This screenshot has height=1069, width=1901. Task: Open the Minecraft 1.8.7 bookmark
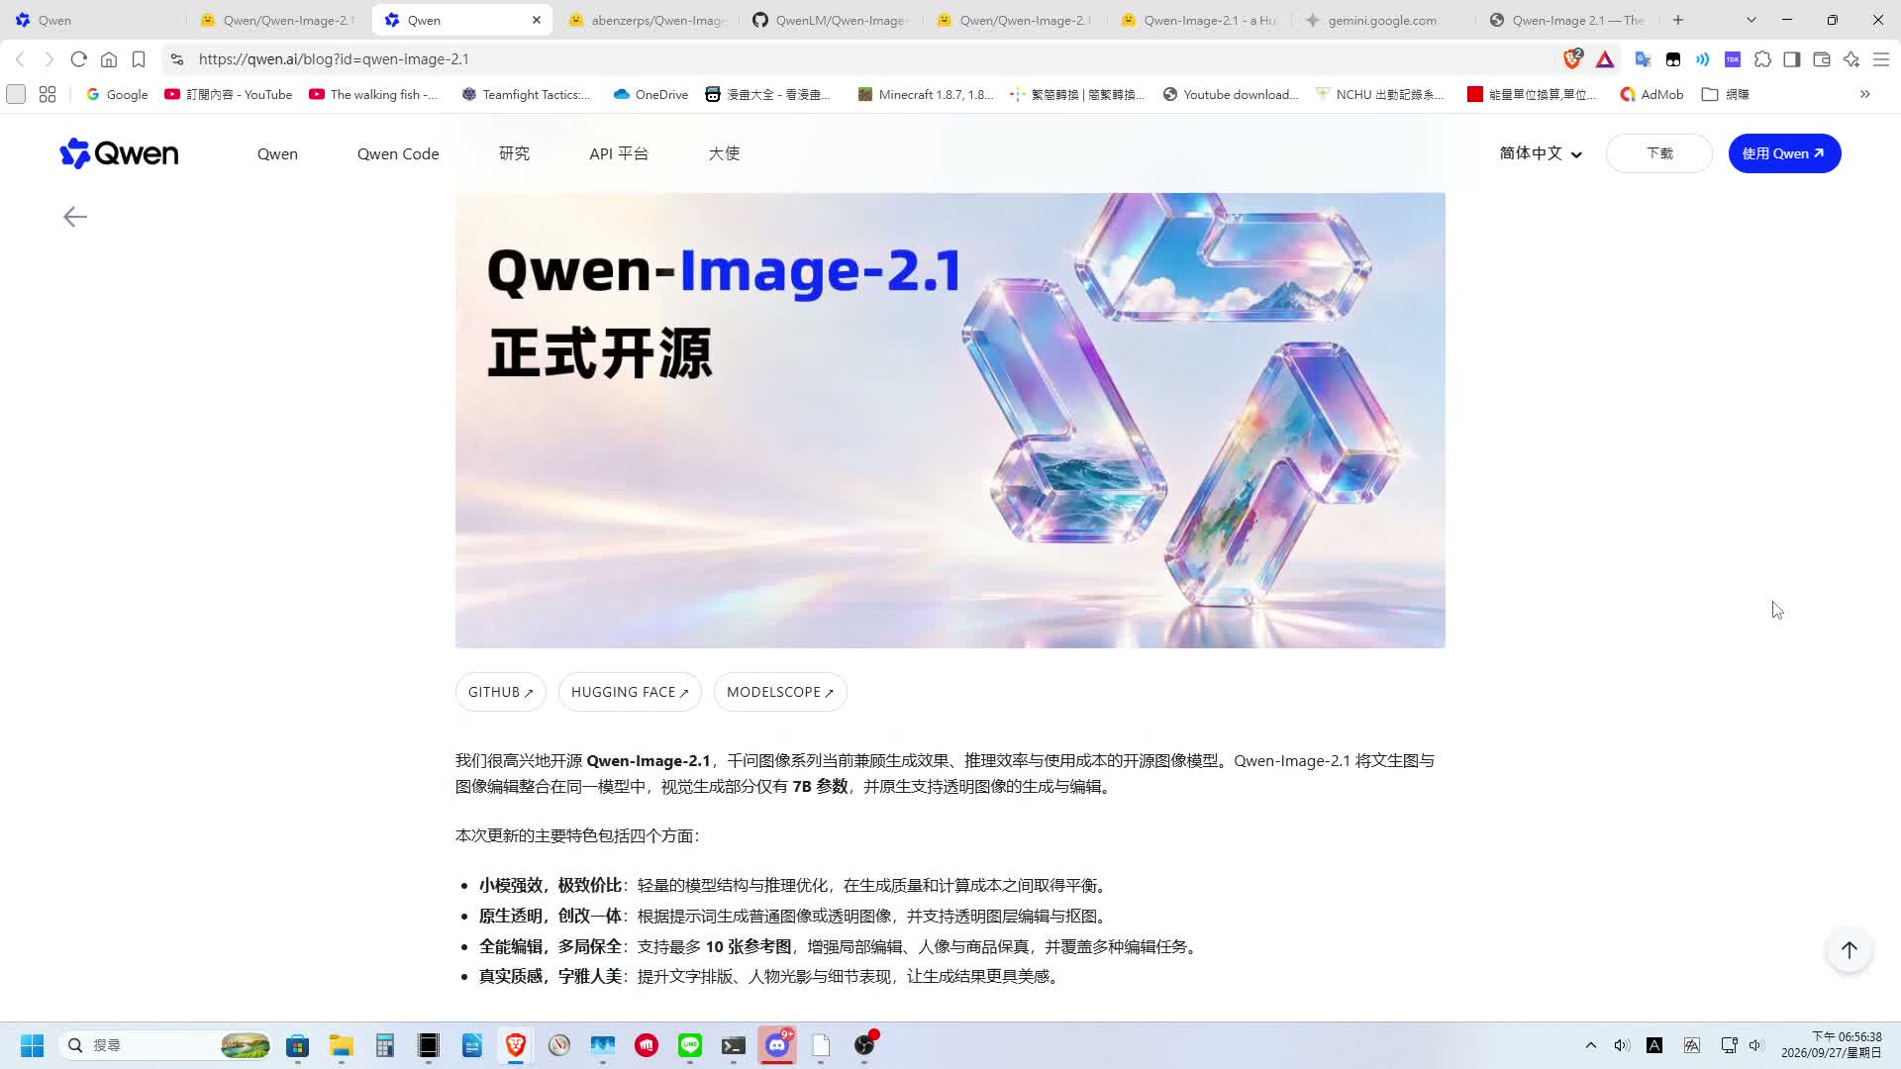(926, 94)
